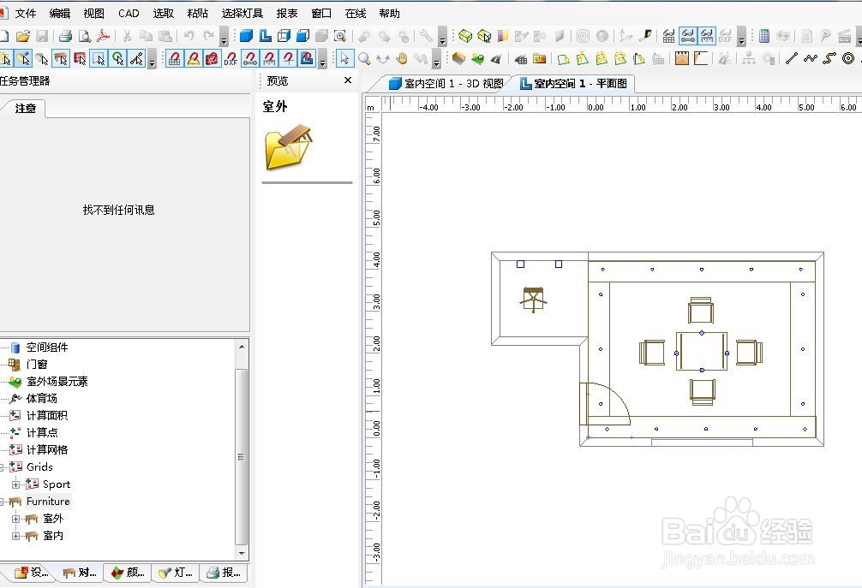Open print preview with the magnifier-page icon
The image size is (862, 588).
point(84,36)
